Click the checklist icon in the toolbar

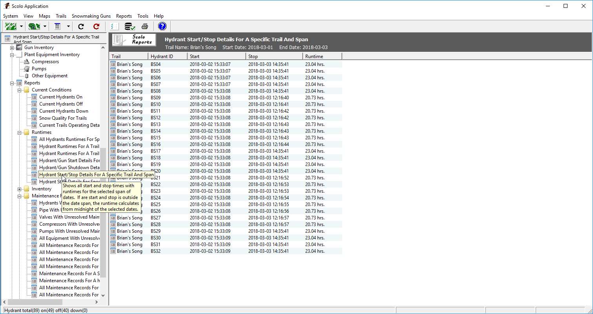pyautogui.click(x=114, y=26)
